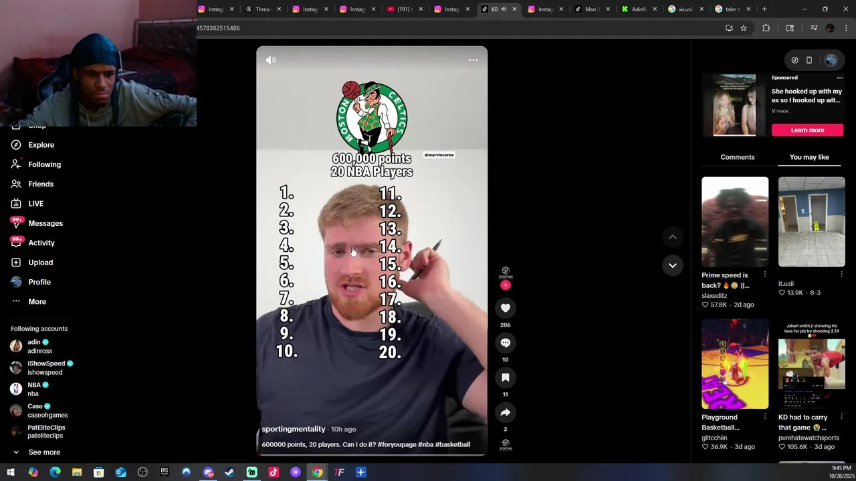Click the #foryoupage hashtag in the caption
This screenshot has height=481, width=856.
point(397,444)
